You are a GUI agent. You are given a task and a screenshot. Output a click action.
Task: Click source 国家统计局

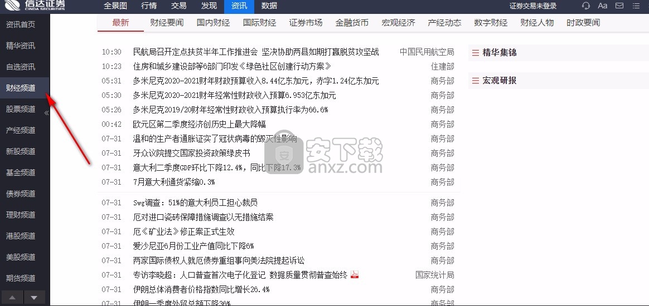click(434, 275)
